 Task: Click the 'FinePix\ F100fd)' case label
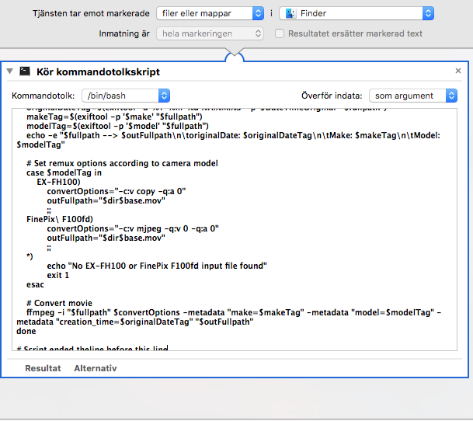pos(60,219)
